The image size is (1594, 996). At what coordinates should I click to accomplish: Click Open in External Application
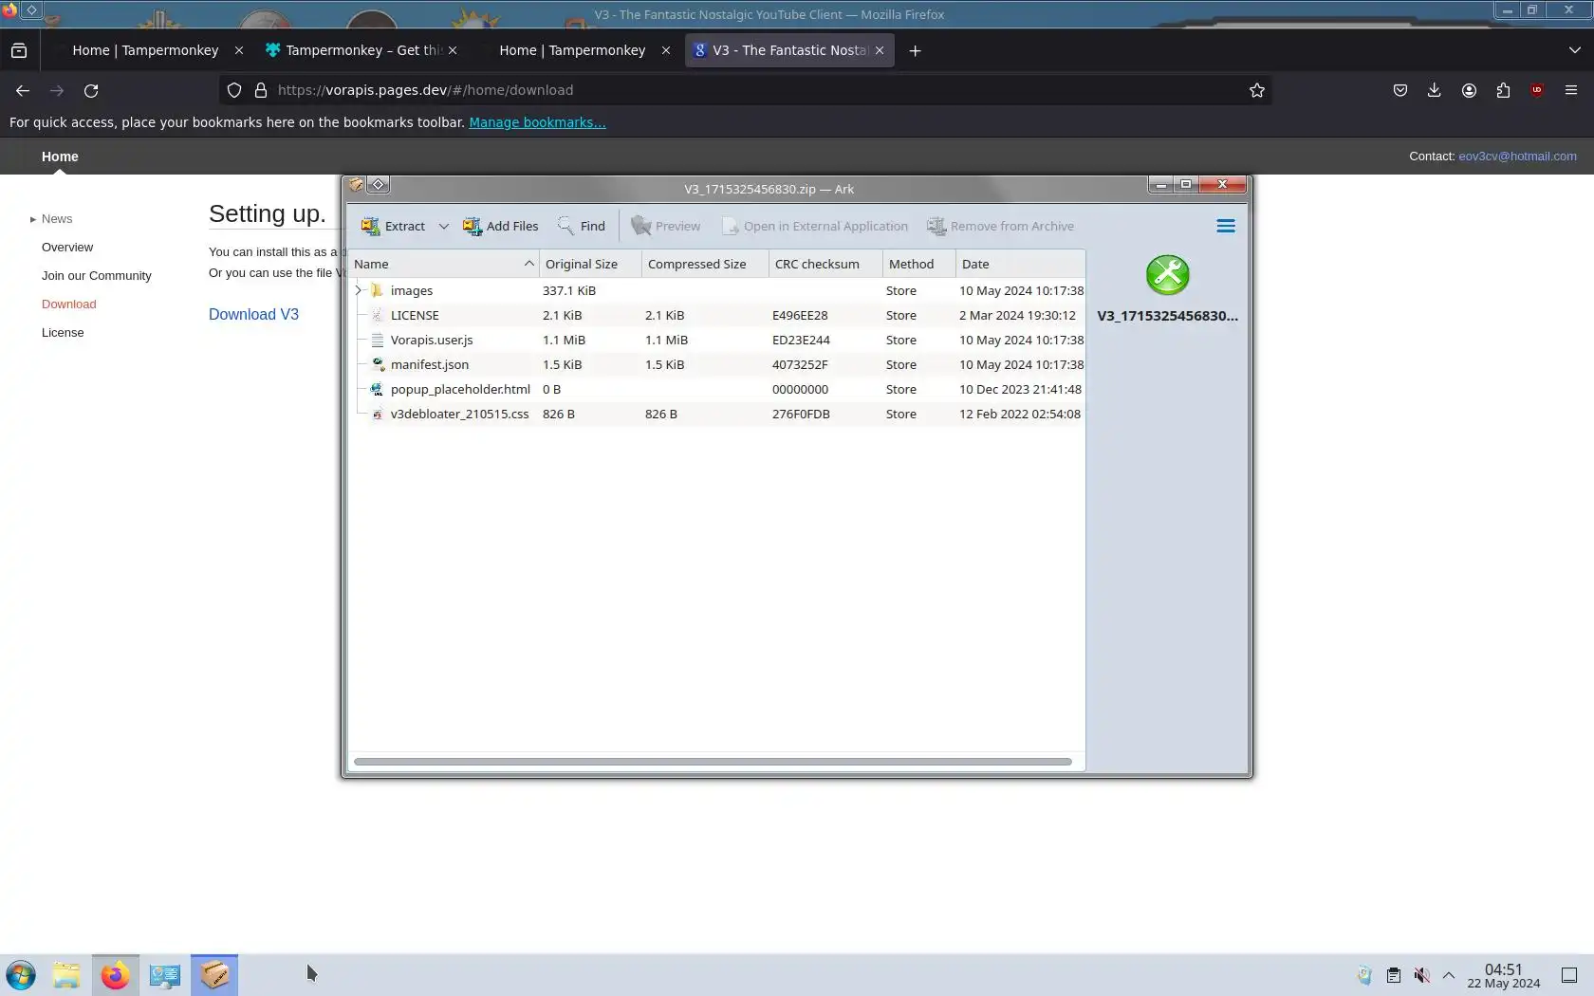(815, 226)
